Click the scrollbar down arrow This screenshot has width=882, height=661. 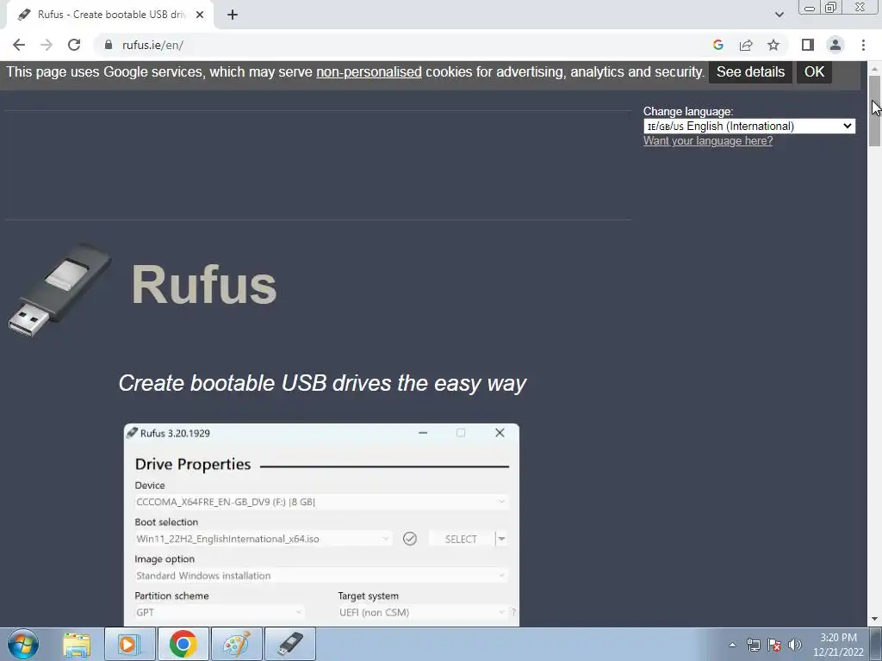click(x=875, y=620)
